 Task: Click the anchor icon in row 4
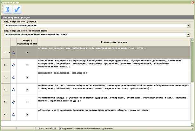14,90
